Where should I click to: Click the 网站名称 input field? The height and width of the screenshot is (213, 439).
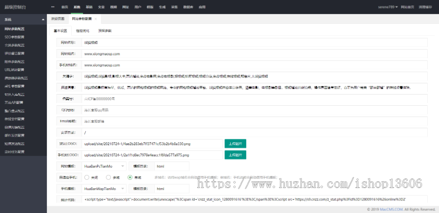point(255,42)
